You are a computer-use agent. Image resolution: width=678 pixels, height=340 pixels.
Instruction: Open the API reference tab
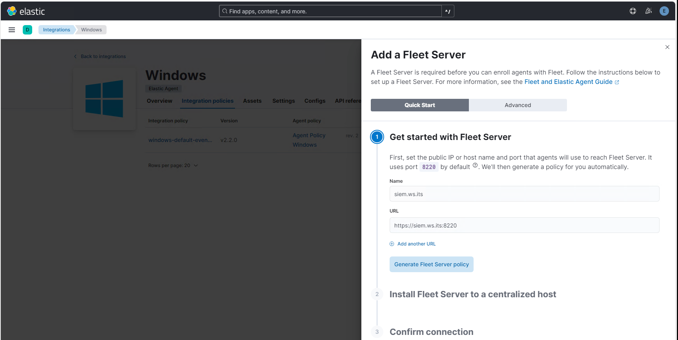(348, 101)
